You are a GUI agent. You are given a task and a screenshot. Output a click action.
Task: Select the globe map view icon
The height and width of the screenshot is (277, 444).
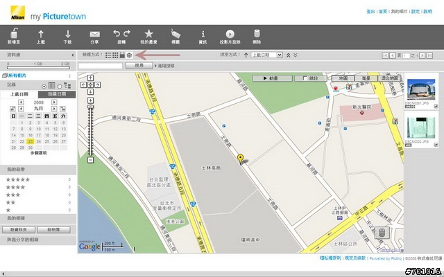coord(129,55)
